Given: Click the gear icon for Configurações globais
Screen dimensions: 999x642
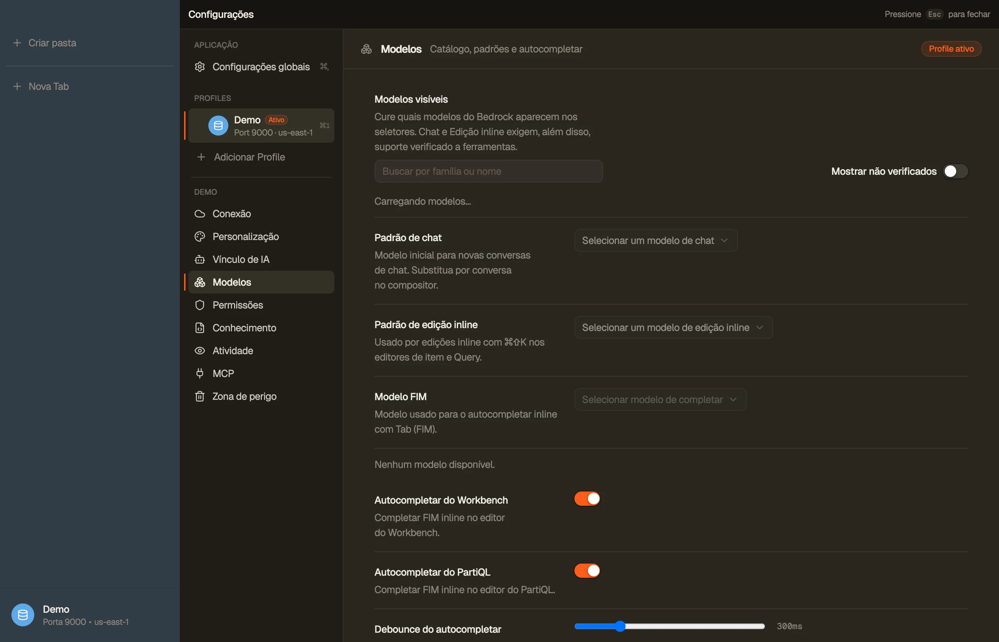Looking at the screenshot, I should coord(200,67).
